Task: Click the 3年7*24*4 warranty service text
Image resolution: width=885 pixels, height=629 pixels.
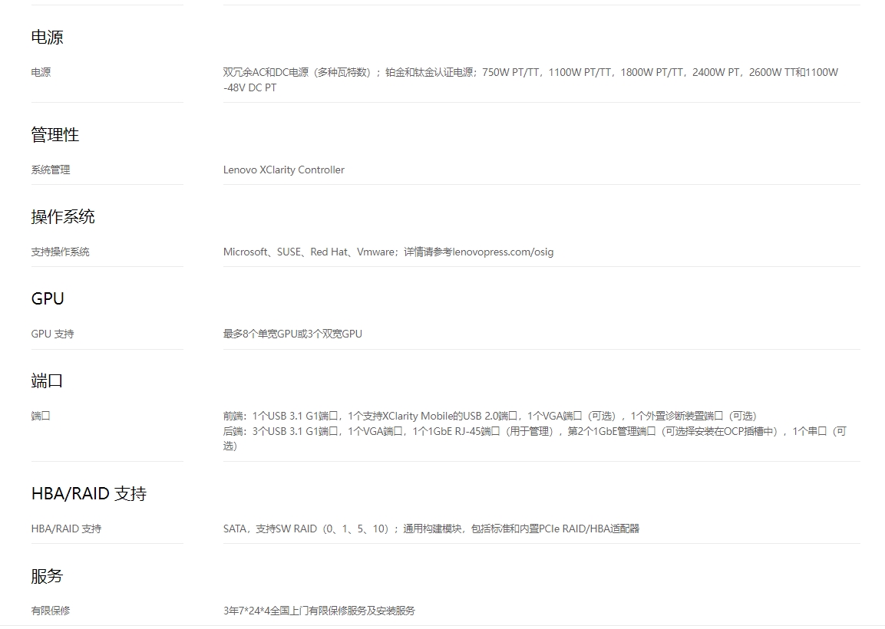Action: click(319, 611)
